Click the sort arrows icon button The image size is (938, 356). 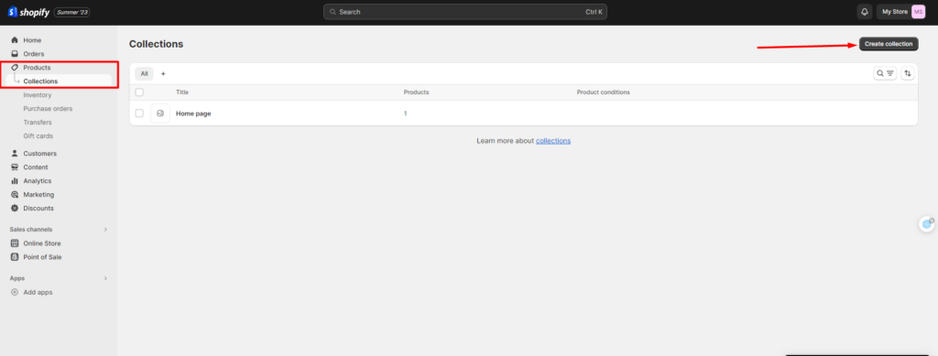point(908,73)
